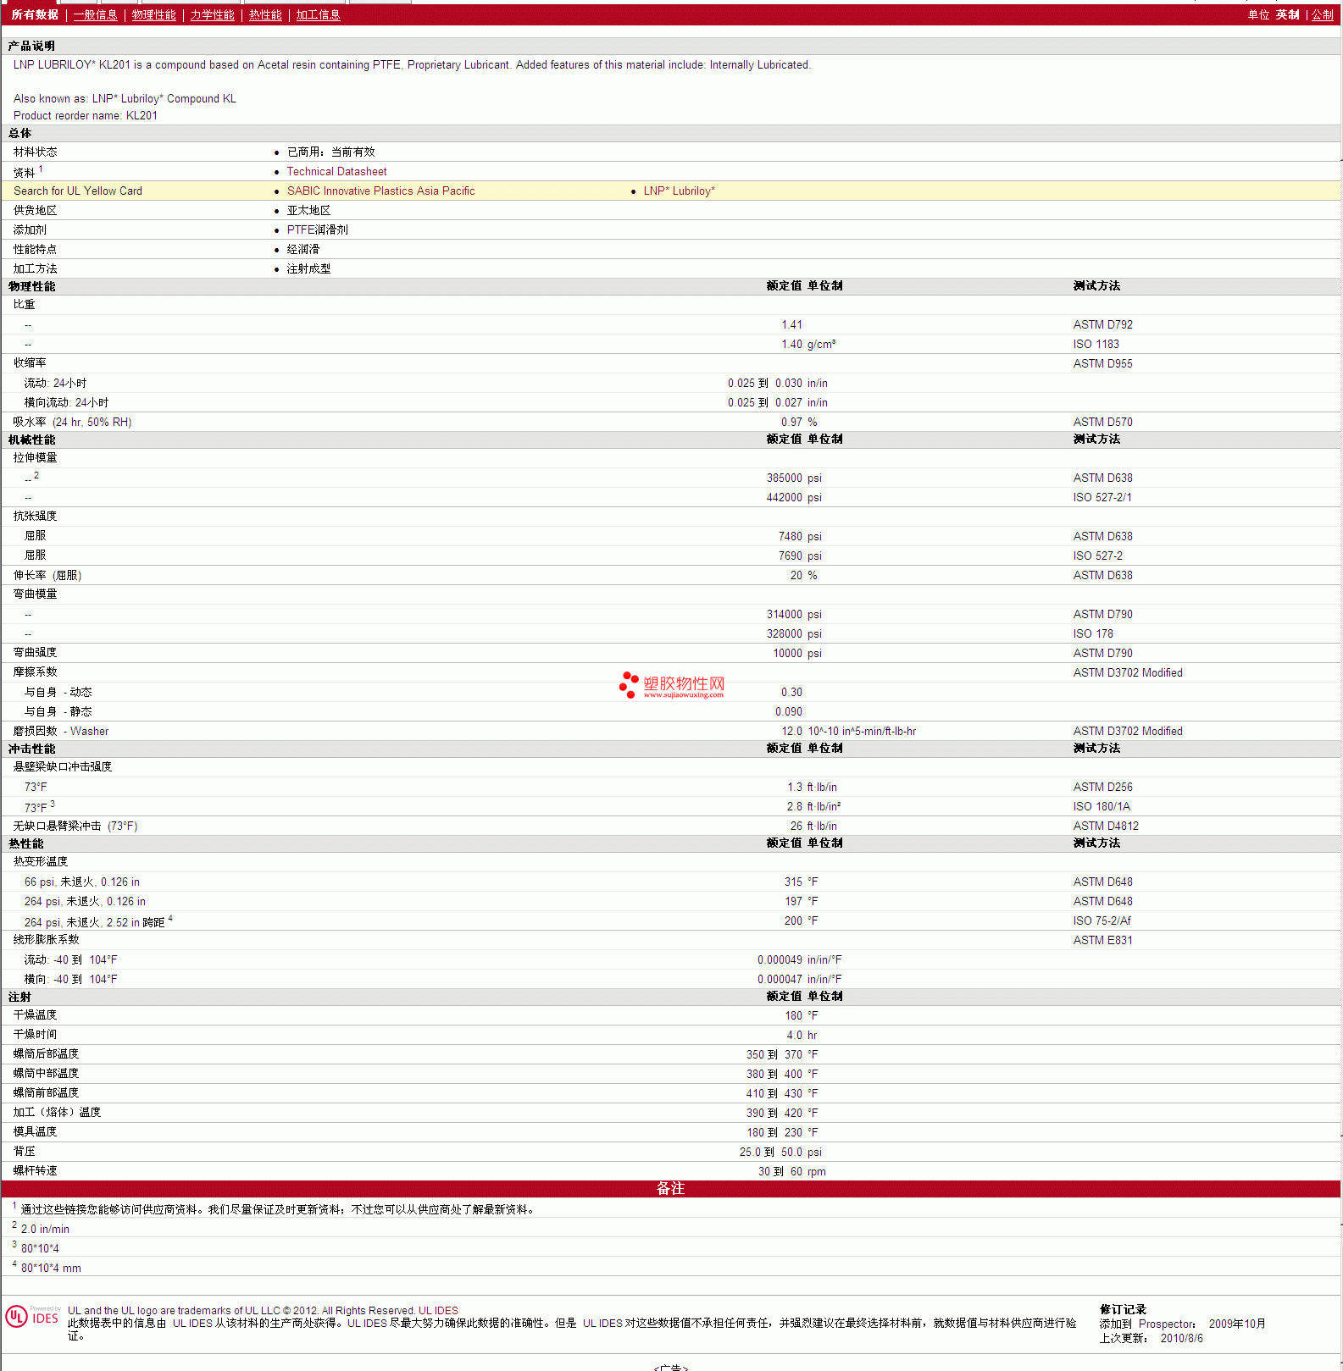Viewport: 1343px width, 1371px height.
Task: Click the 干燥温度 row label
Action: [x=35, y=1015]
